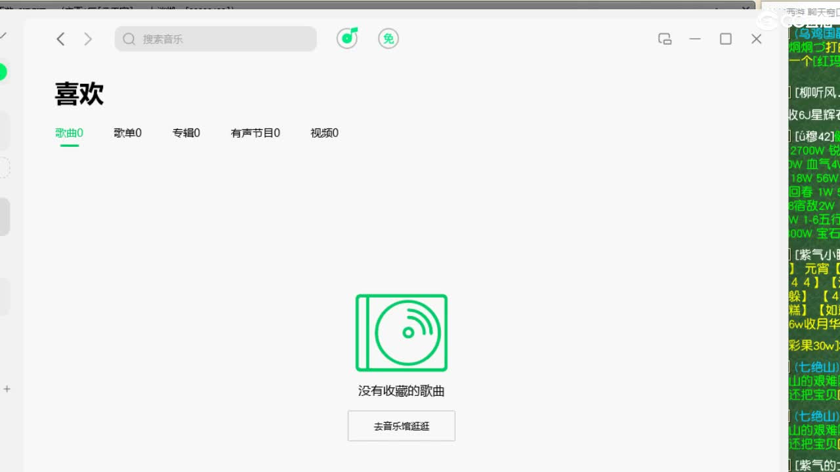Click the magnifier icon in search box
840x472 pixels.
coord(129,39)
